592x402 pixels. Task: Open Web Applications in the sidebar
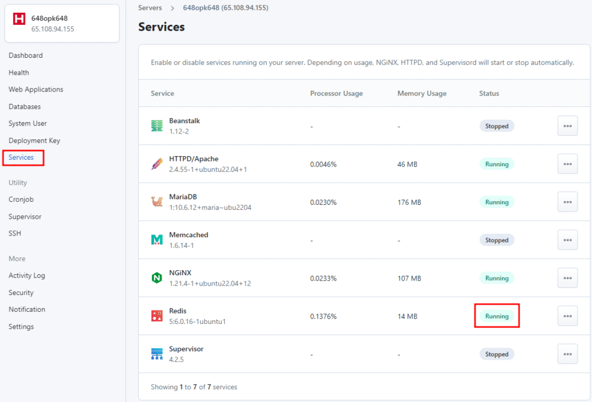(36, 90)
